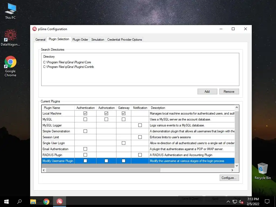The height and width of the screenshot is (207, 276).
Task: Enable RADIUS Plugin Notification checkbox
Action: (x=140, y=155)
